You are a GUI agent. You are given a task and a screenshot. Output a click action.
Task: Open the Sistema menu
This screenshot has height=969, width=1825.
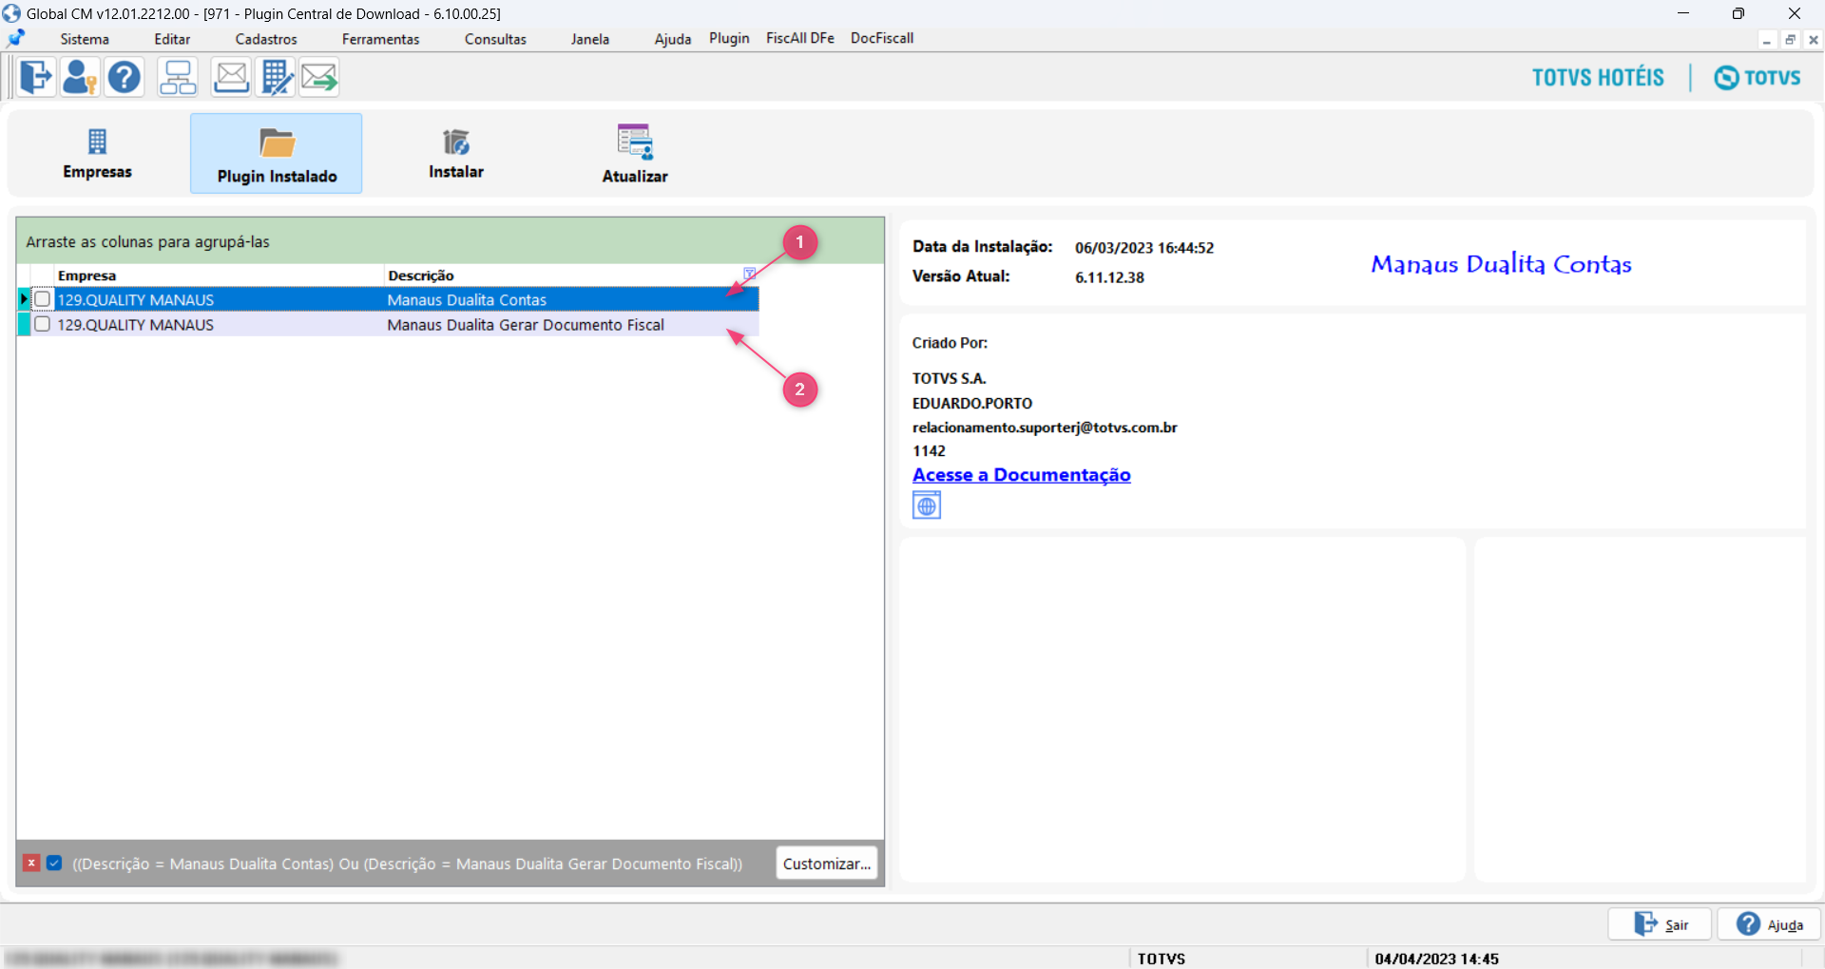click(x=85, y=39)
